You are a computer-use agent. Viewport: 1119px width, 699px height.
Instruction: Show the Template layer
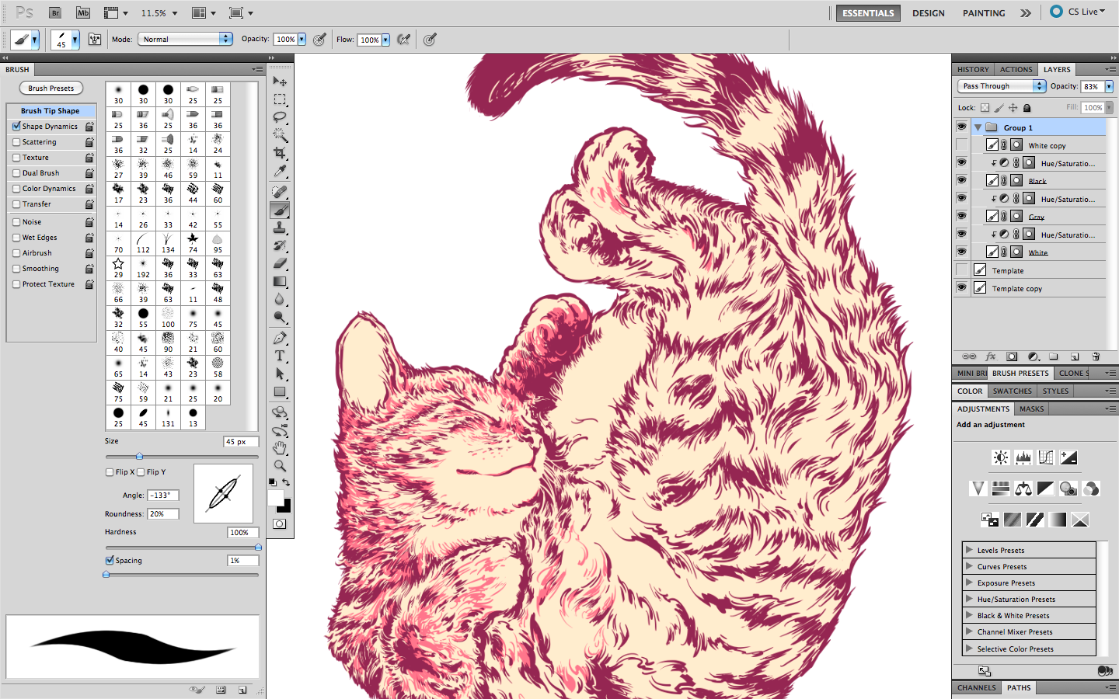point(961,270)
